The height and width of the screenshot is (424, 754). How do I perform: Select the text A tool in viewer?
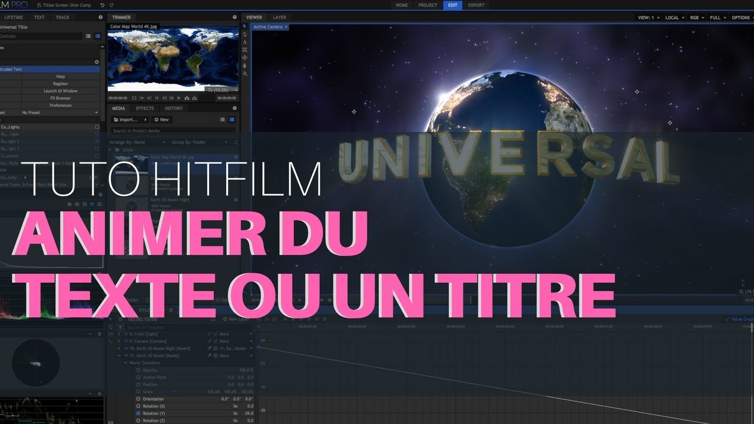244,42
